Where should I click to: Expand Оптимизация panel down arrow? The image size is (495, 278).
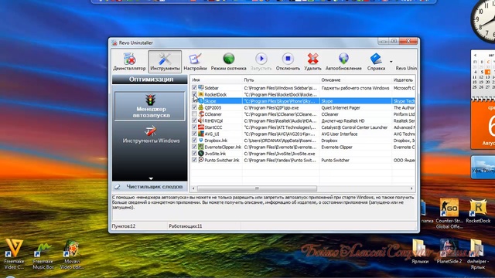[x=151, y=178]
